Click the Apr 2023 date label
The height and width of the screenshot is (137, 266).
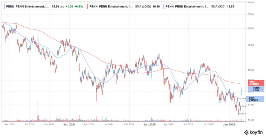(x=10, y=125)
